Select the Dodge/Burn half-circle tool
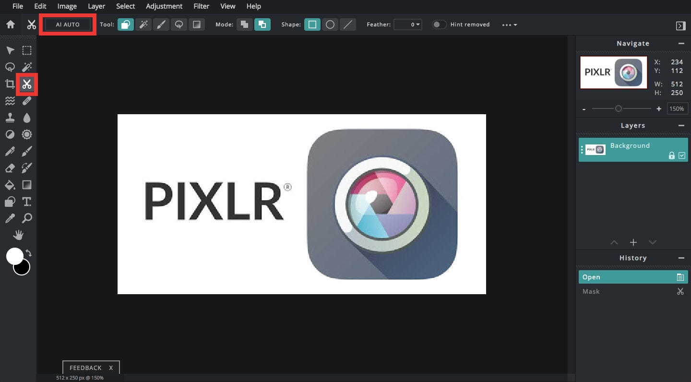The image size is (691, 382). click(10, 135)
